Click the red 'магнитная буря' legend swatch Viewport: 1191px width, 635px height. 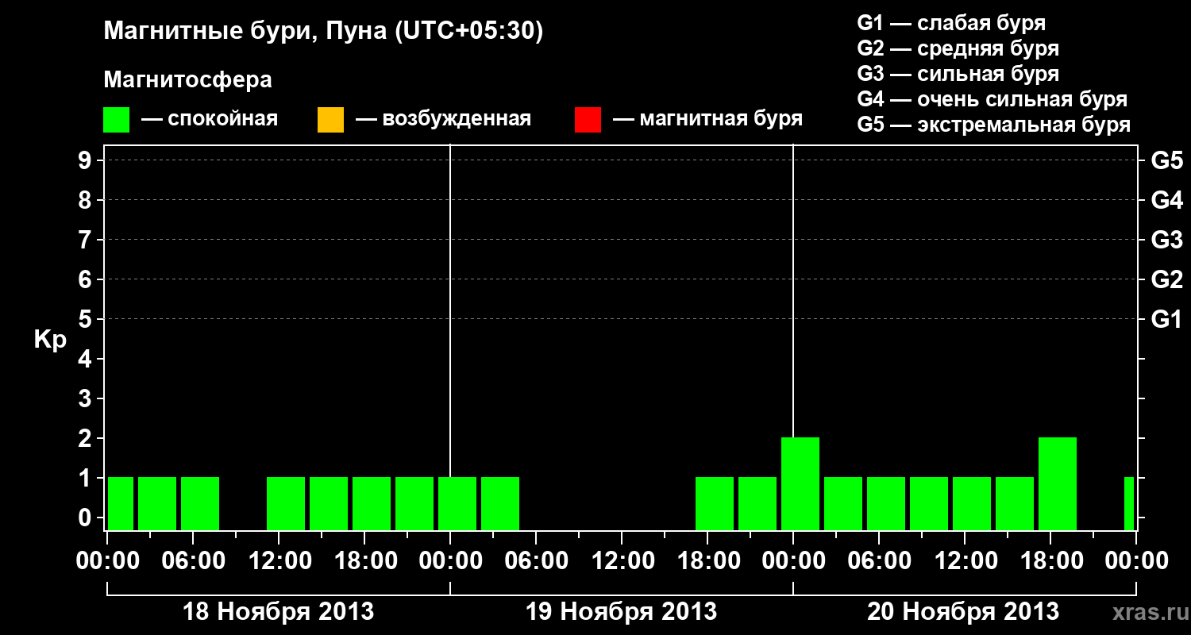point(588,120)
